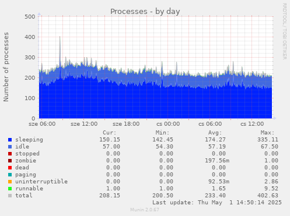This screenshot has width=290, height=216.
Task: Click the 'sze 18:00' x-axis label
Action: (126, 124)
